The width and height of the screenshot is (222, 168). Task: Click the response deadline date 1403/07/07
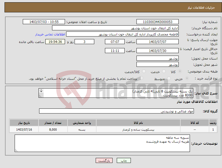pos(158,42)
